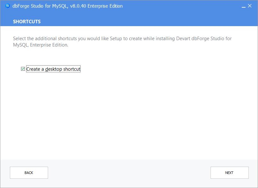Go to the previous step with BACK

pyautogui.click(x=29, y=173)
